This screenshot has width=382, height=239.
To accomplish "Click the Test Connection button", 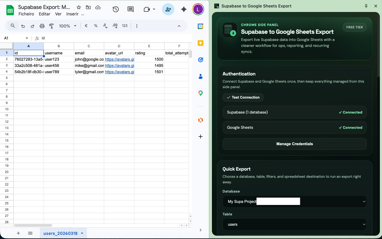I will (243, 97).
